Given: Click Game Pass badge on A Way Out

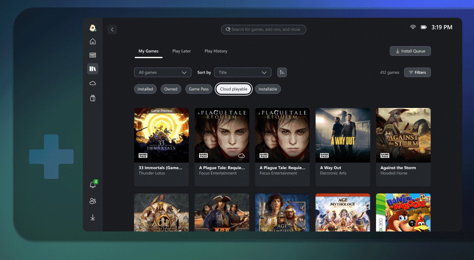Looking at the screenshot, I should (x=324, y=156).
